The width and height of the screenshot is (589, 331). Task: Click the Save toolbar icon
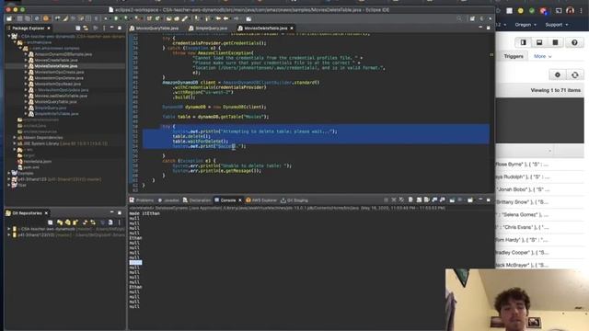[x=20, y=18]
